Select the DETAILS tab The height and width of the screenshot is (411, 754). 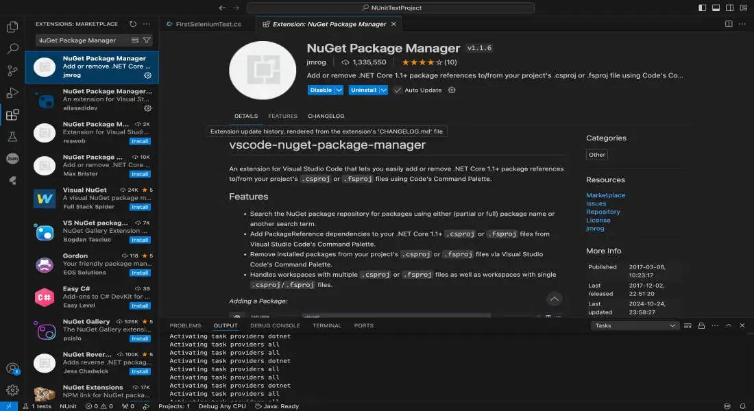245,116
